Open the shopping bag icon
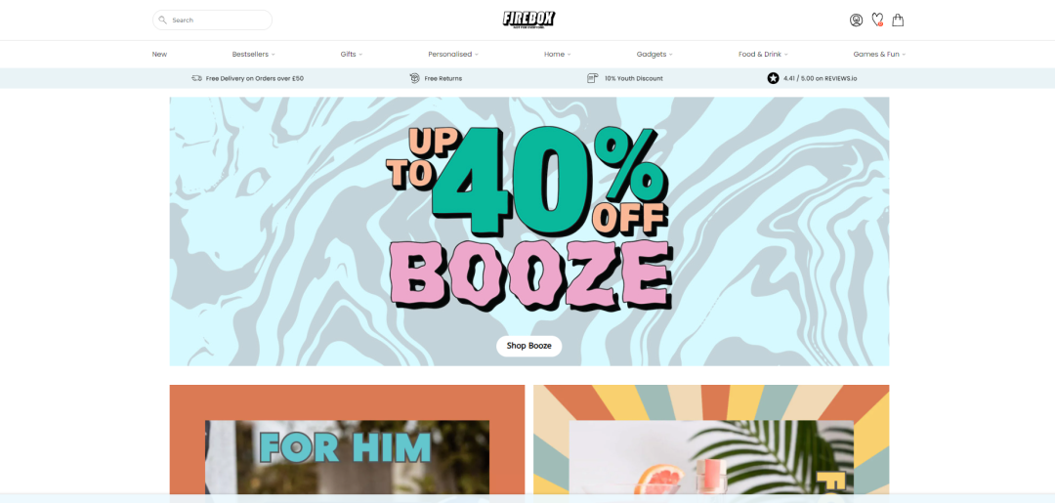The height and width of the screenshot is (503, 1055). point(898,21)
